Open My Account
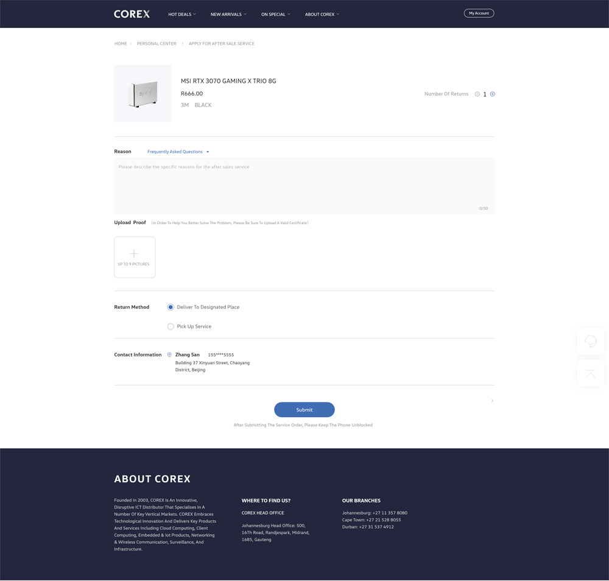The width and height of the screenshot is (609, 581). click(479, 13)
